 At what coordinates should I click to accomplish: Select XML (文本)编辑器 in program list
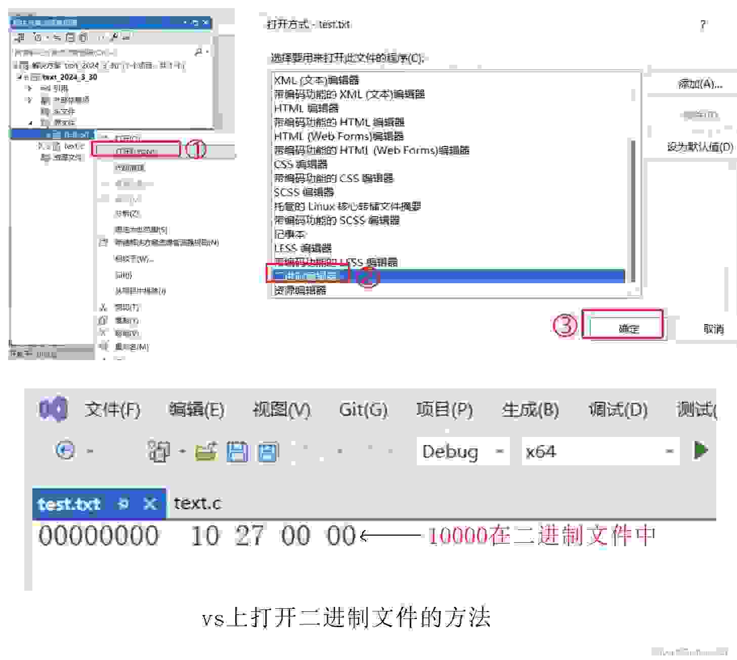[317, 80]
